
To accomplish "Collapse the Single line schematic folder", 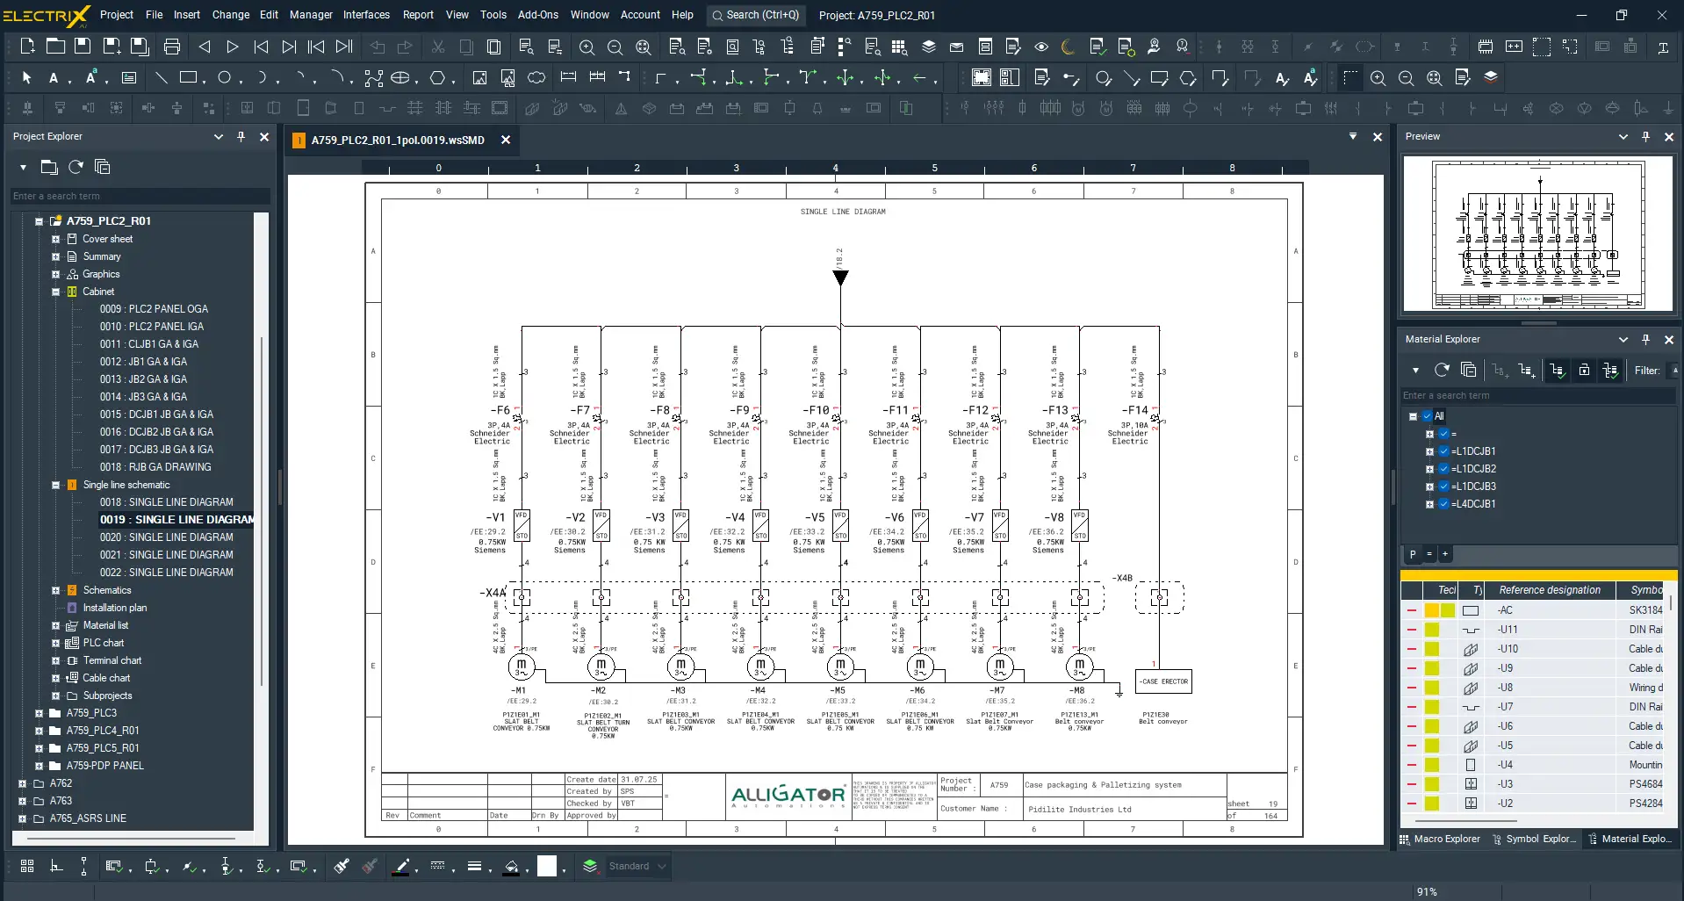I will click(55, 485).
